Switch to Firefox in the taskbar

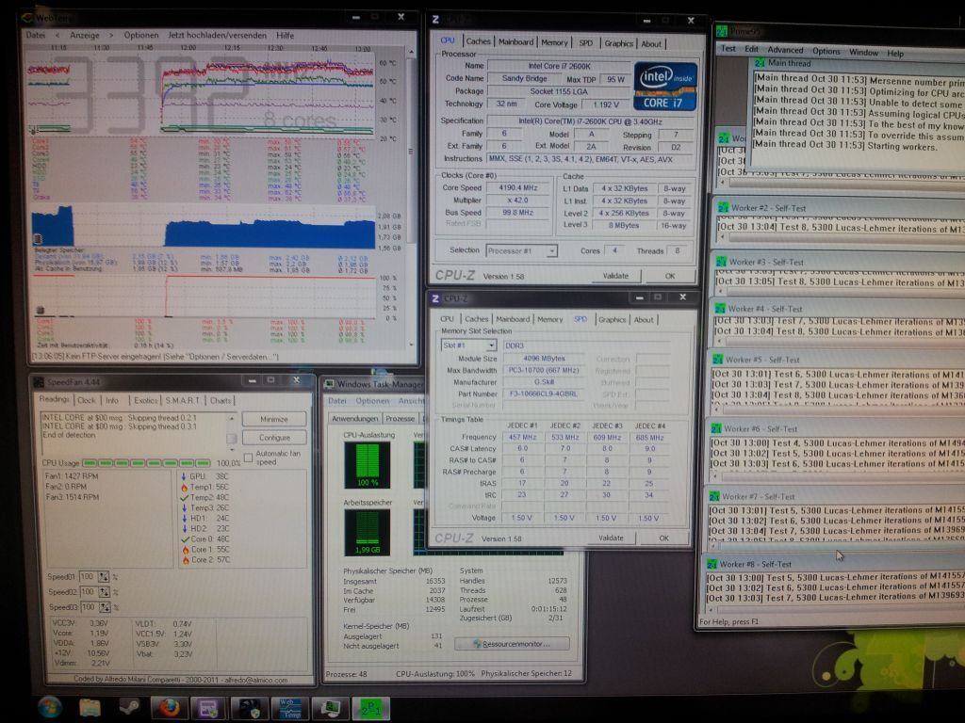(x=170, y=708)
